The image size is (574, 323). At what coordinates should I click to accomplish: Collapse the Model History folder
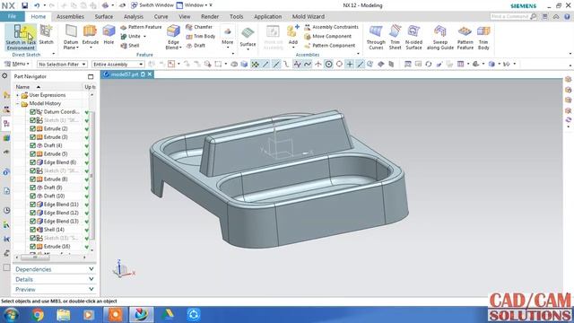tap(17, 104)
